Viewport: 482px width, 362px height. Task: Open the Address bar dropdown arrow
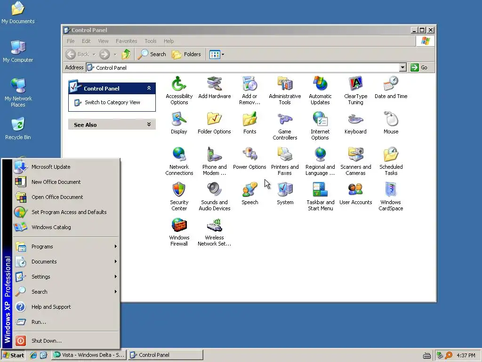pos(403,67)
